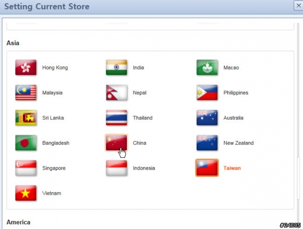
Task: Choose the Vietnam flag icon
Action: click(x=26, y=193)
